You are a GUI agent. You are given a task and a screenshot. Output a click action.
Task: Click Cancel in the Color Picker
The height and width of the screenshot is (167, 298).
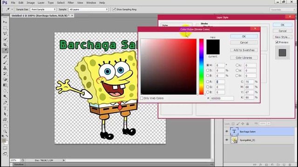[x=244, y=42]
